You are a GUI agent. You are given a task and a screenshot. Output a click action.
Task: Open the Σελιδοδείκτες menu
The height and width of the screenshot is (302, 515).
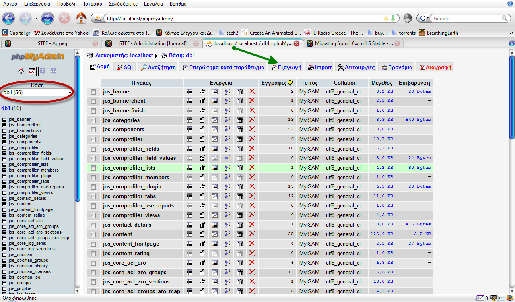[x=124, y=4]
